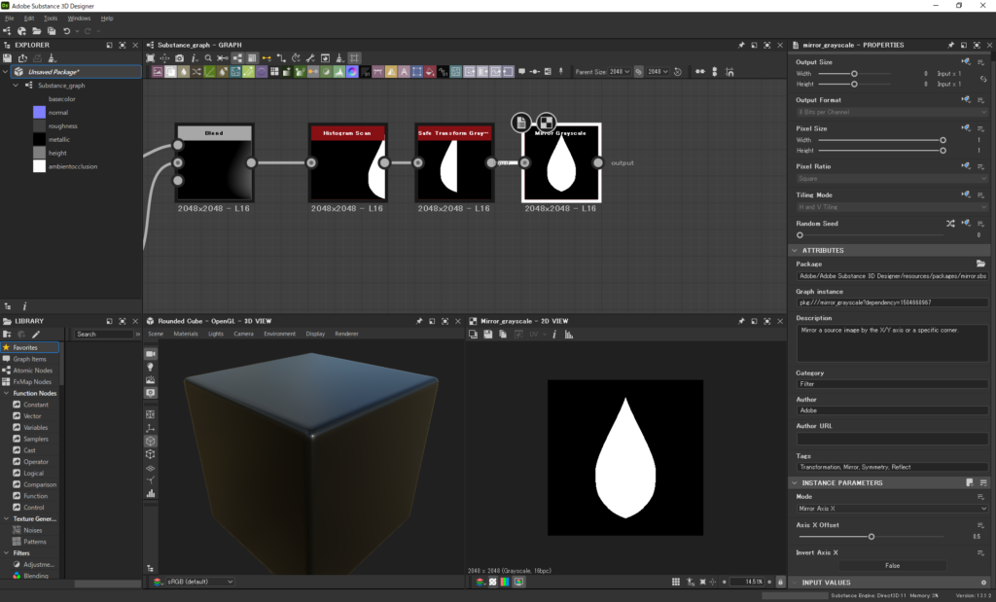Toggle Invert Axis X False button
Screen dimensions: 996x602
[x=893, y=565]
